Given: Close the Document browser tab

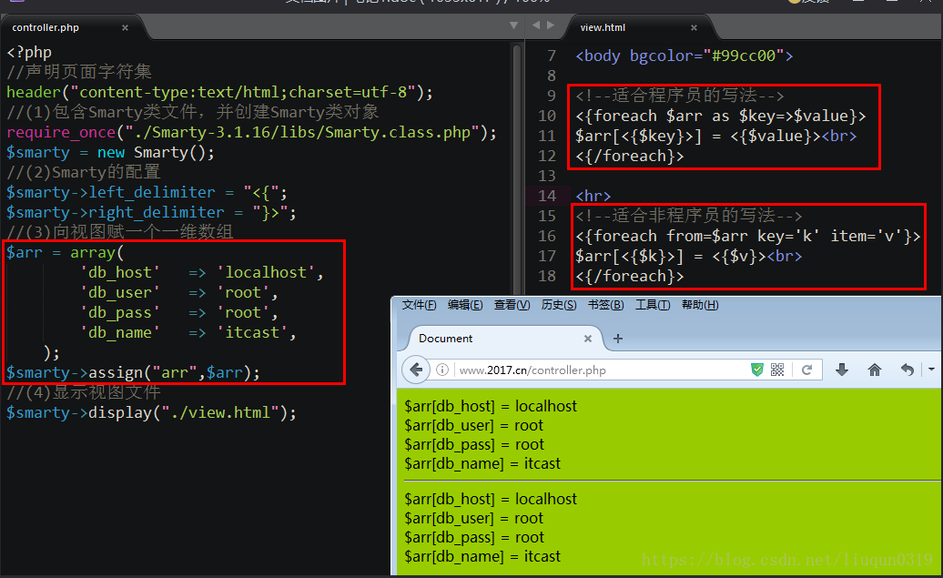Looking at the screenshot, I should (588, 339).
